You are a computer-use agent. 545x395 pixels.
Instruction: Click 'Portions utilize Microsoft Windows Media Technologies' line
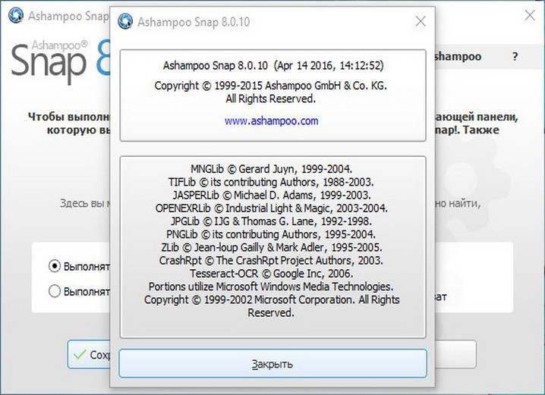click(x=271, y=287)
